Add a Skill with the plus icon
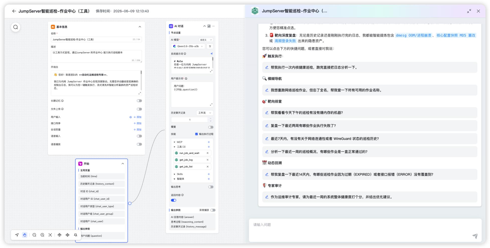Screen dimensions: 490x248 pos(209,174)
